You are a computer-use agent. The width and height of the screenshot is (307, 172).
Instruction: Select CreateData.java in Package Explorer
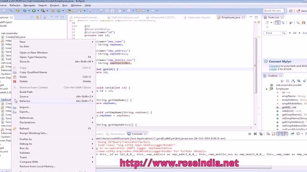[x=15, y=37]
